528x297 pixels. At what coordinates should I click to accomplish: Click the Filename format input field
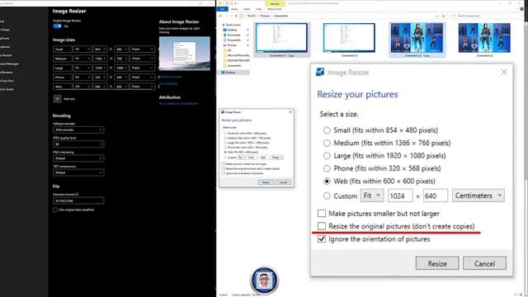click(78, 200)
